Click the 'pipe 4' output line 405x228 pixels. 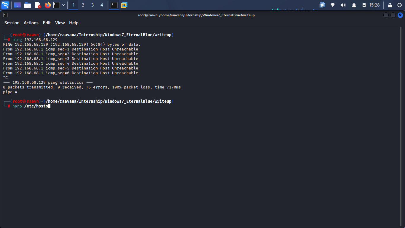10,92
